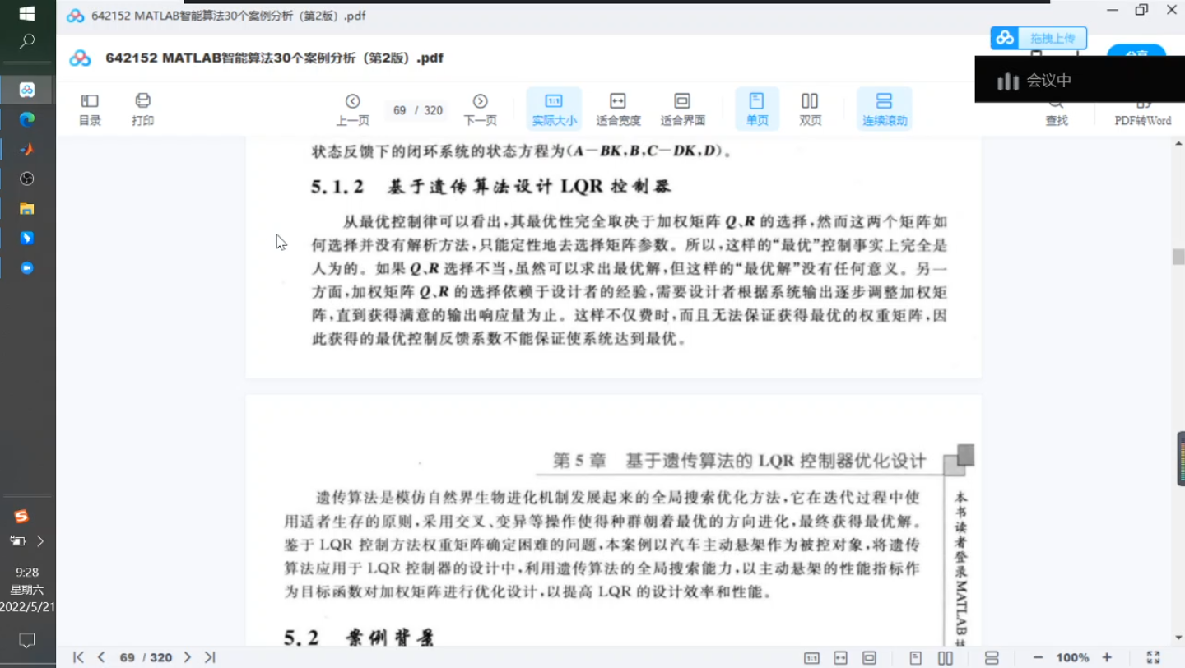The height and width of the screenshot is (668, 1185).
Task: Click the battery tray icon
Action: (17, 540)
